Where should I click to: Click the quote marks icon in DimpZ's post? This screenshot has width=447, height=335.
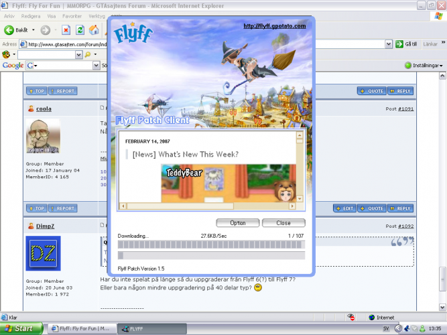pos(402,241)
